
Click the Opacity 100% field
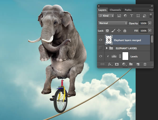click(144, 23)
